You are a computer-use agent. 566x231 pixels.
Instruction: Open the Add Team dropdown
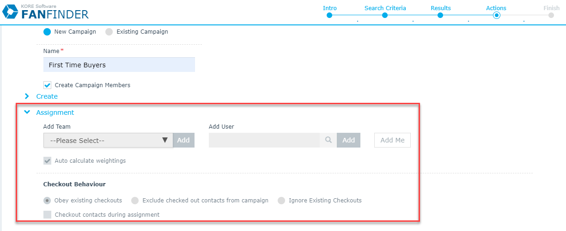coord(108,140)
